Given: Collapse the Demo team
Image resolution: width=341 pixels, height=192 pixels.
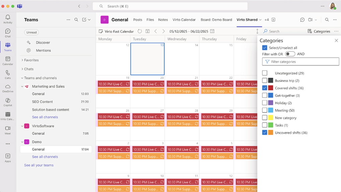Looking at the screenshot, I should coord(22,142).
